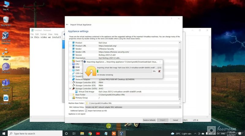Screen dimensions: 245x136
Task: Open Cortana circle on the taskbar
Action: pyautogui.click(x=66, y=134)
